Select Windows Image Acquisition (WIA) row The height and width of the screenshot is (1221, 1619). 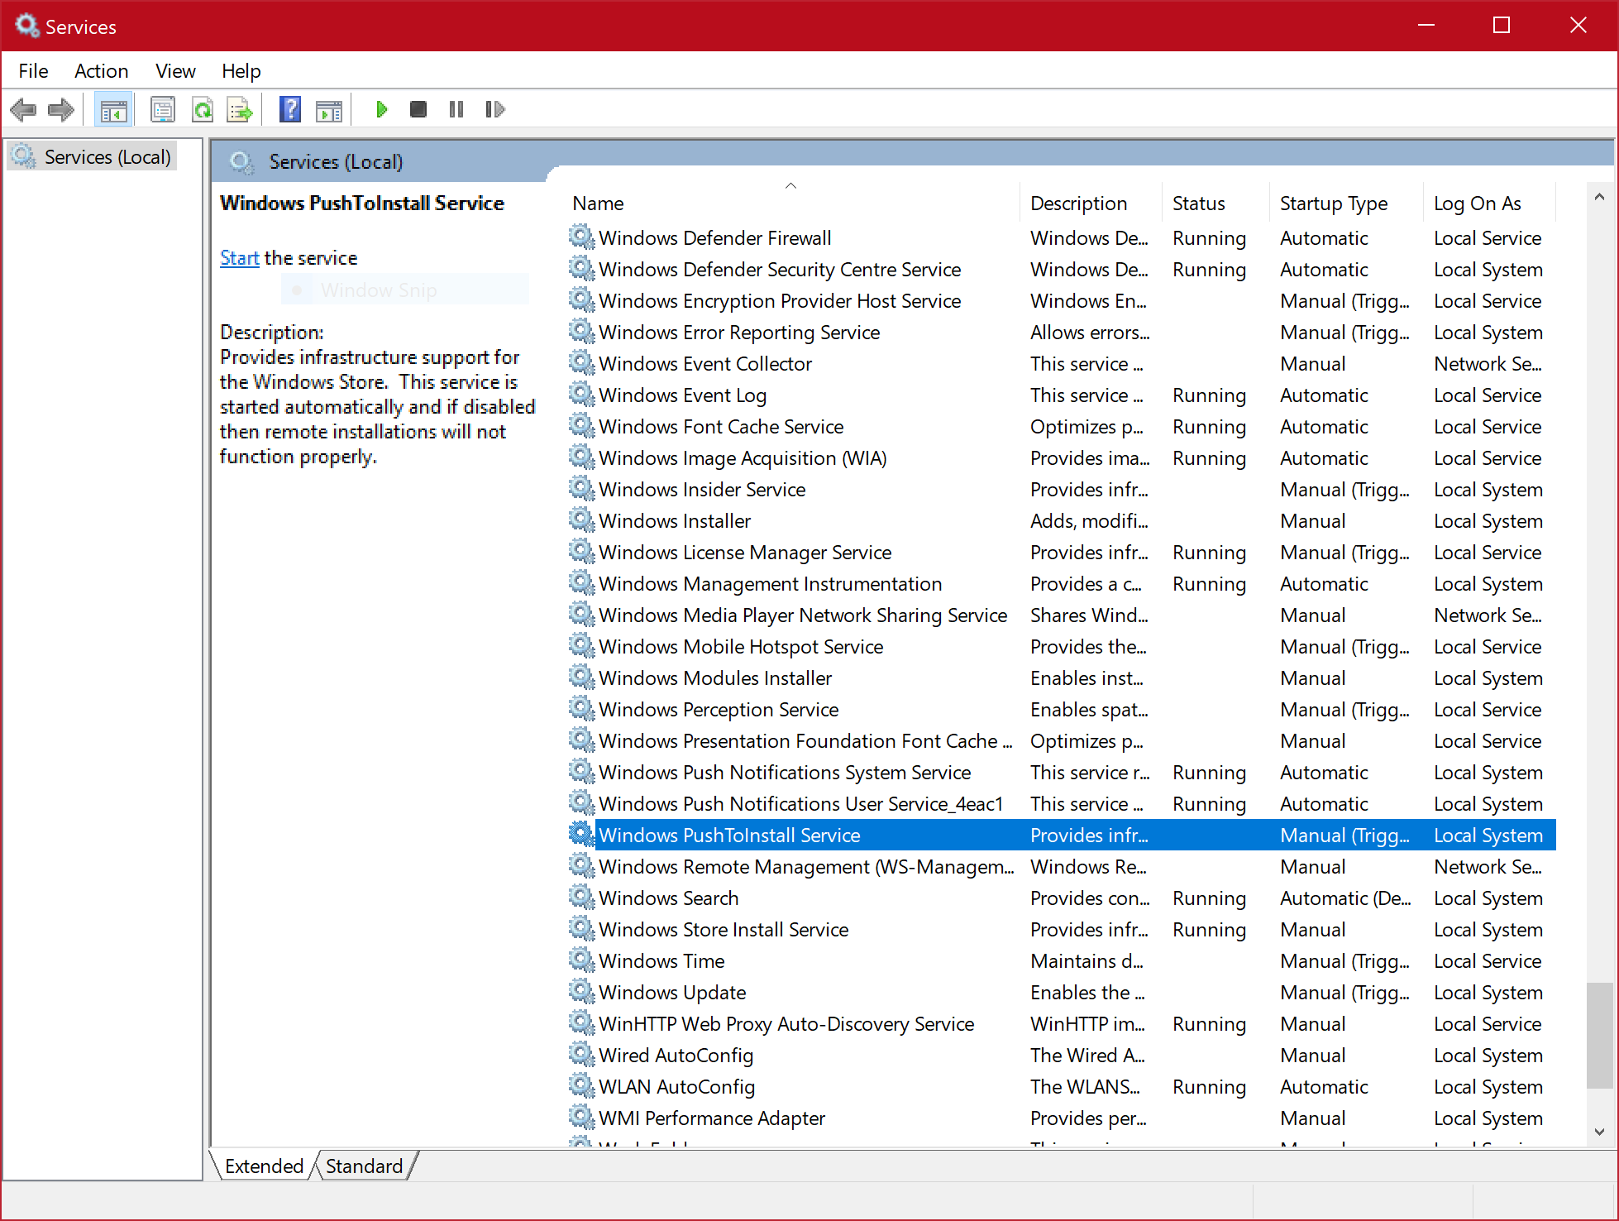click(x=1062, y=458)
